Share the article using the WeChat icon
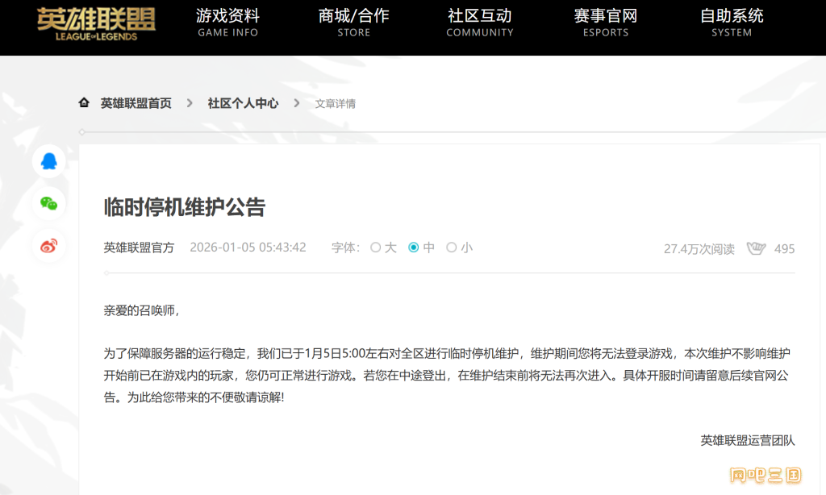This screenshot has height=495, width=826. (x=48, y=204)
